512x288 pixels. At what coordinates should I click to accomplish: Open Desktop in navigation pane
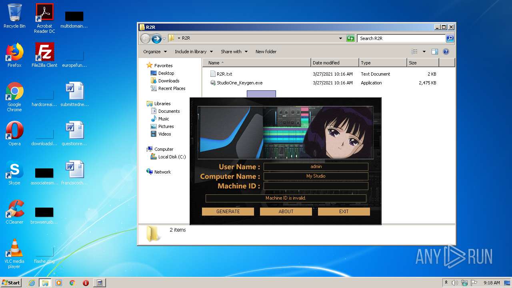166,73
